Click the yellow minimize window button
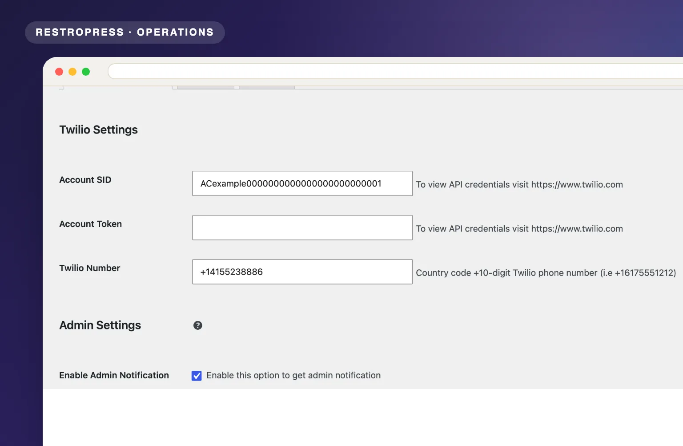This screenshot has height=446, width=683. 72,72
